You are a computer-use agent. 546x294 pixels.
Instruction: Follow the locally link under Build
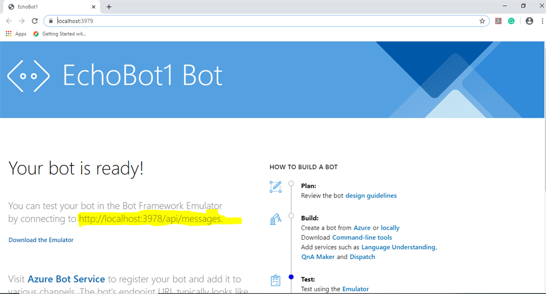[x=390, y=227]
